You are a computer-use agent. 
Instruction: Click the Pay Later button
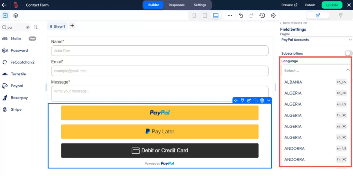160,132
